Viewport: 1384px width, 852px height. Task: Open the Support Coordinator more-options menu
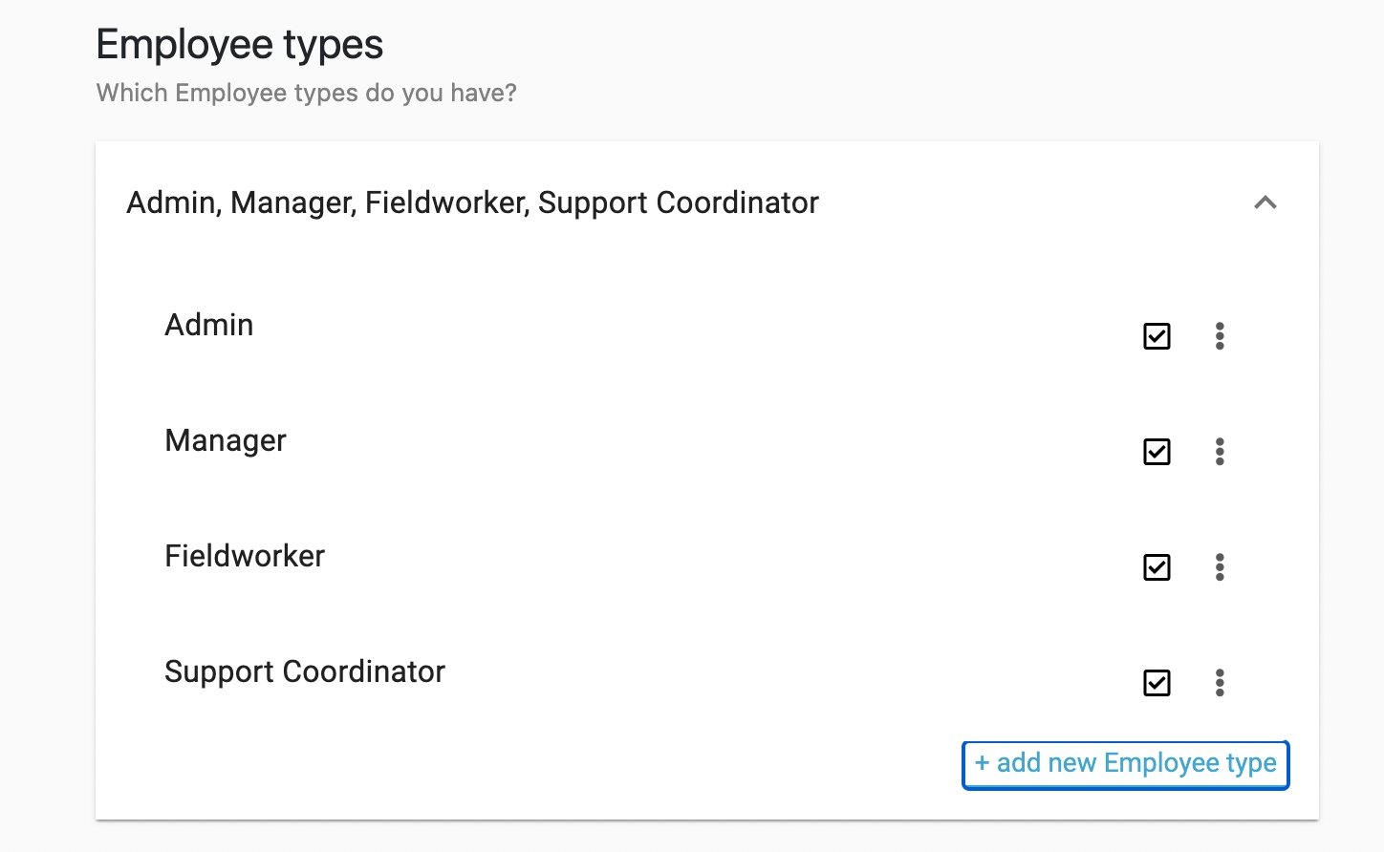click(x=1220, y=683)
